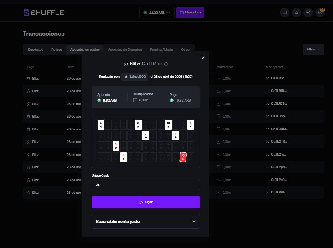Viewport: 333px width, 248px height.
Task: Open bet ID link CaTLRHt...
Action: [276, 91]
